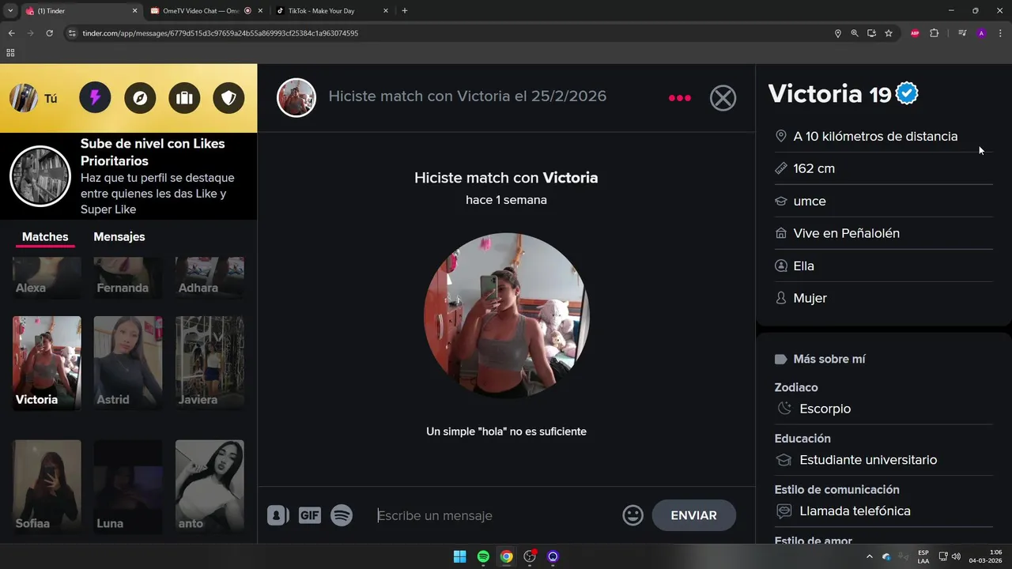
Task: Open the Windows Start menu
Action: click(x=459, y=556)
